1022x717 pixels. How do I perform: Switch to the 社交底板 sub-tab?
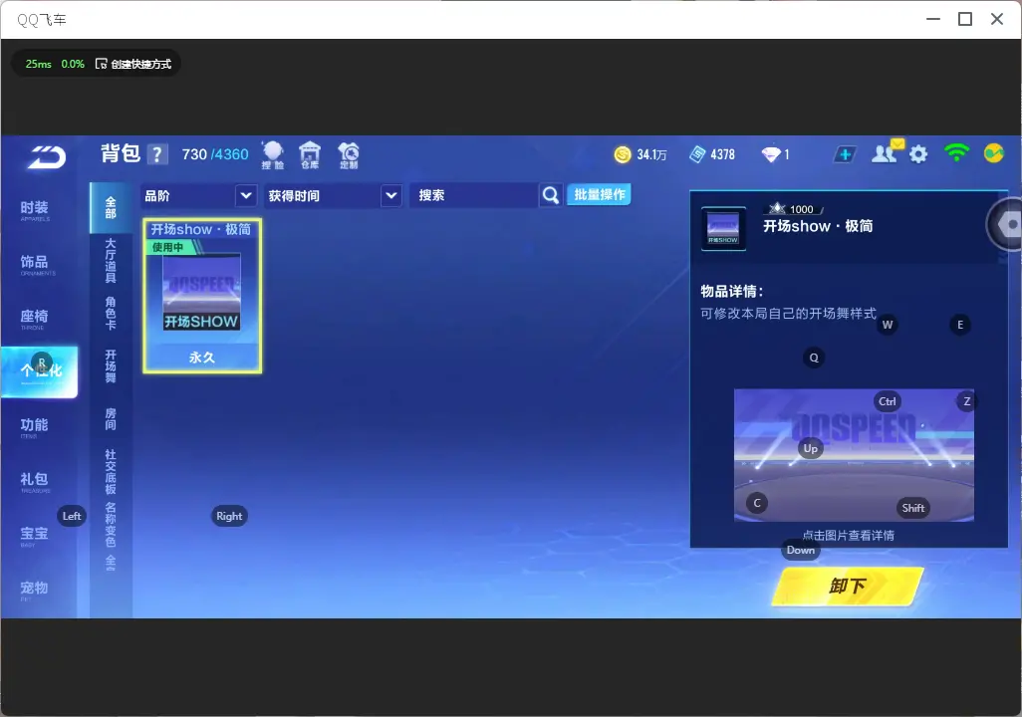[x=111, y=472]
